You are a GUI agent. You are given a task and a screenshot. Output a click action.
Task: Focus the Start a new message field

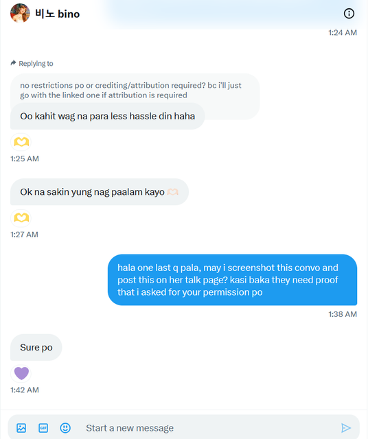tap(207, 428)
